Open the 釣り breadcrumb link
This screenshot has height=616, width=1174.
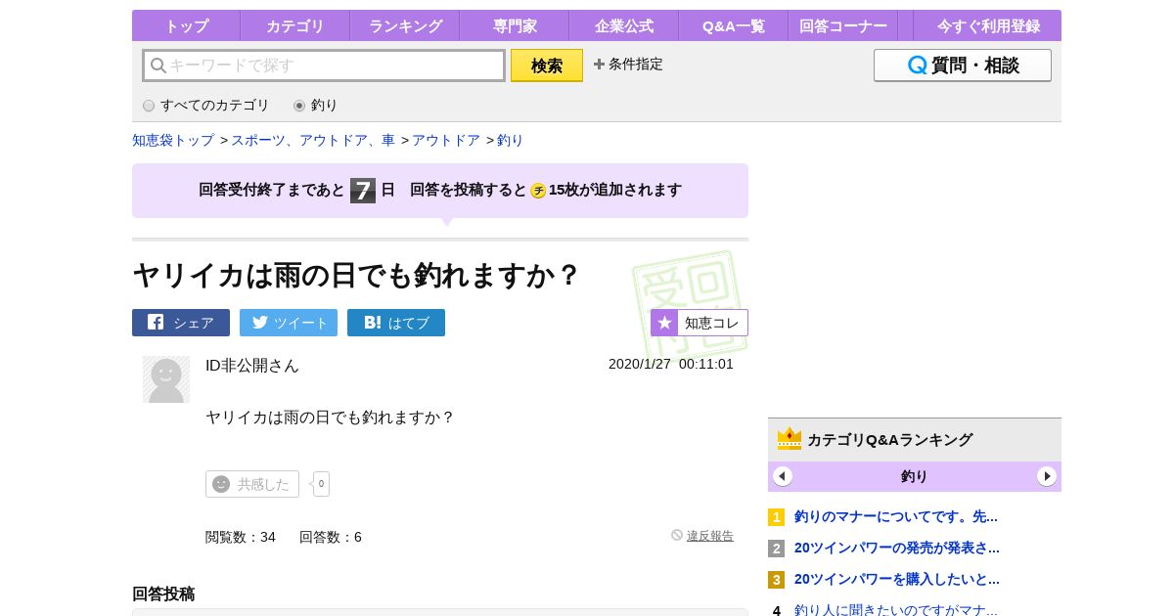point(511,140)
